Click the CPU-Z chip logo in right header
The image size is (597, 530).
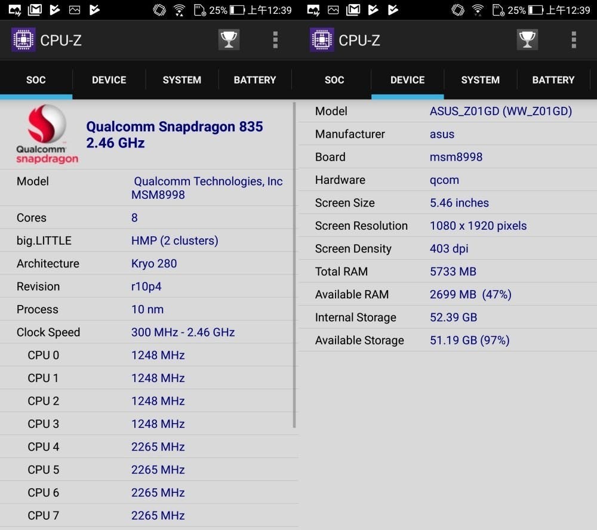coord(322,40)
